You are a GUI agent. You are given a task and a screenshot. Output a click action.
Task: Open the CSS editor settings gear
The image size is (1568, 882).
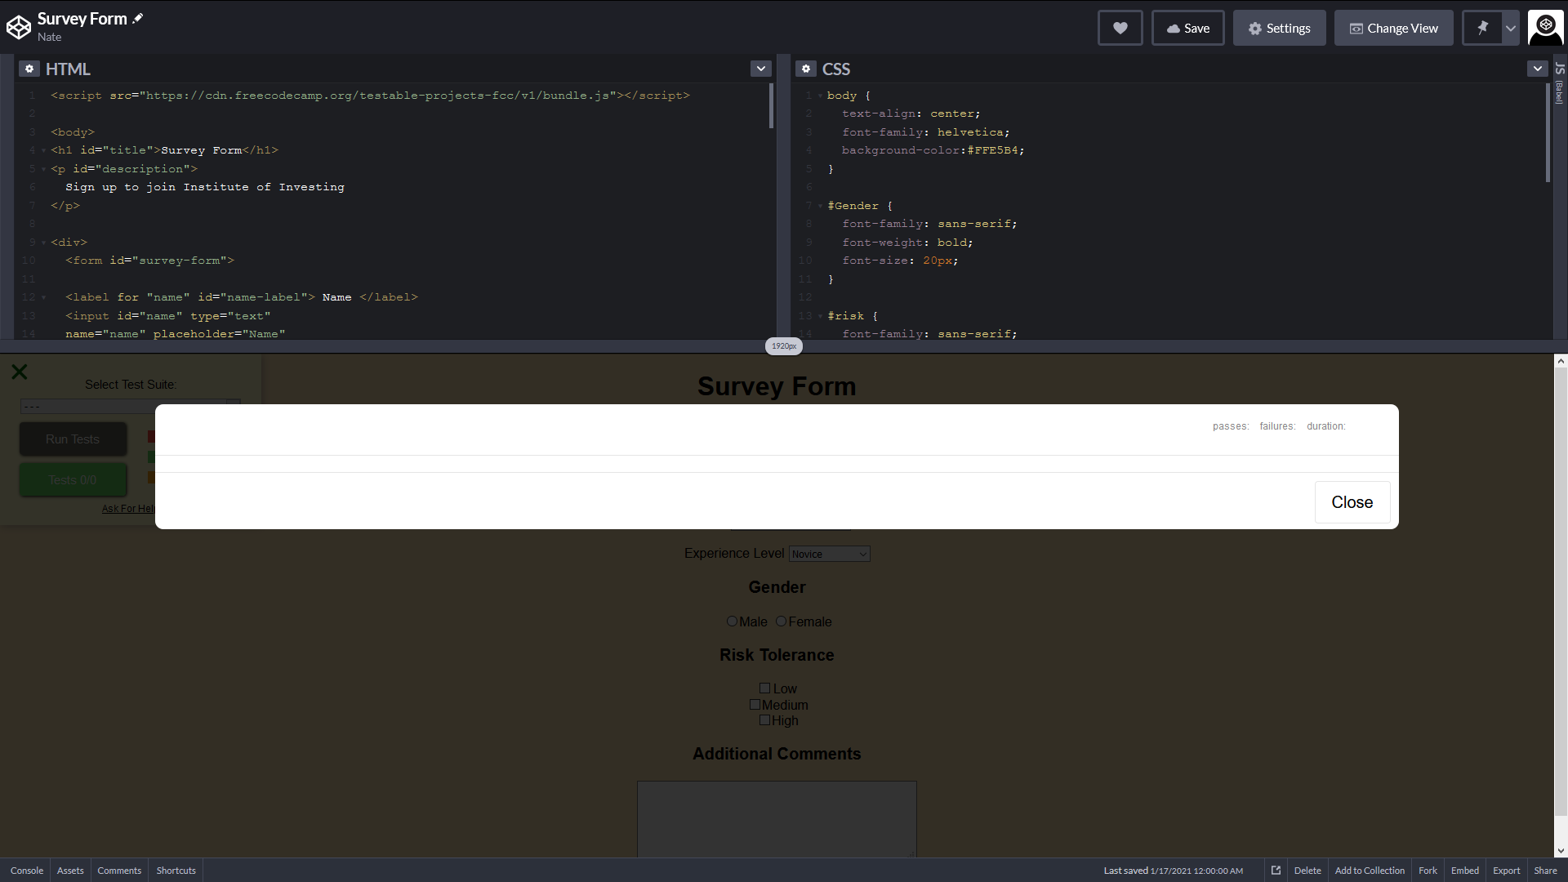[x=806, y=69]
